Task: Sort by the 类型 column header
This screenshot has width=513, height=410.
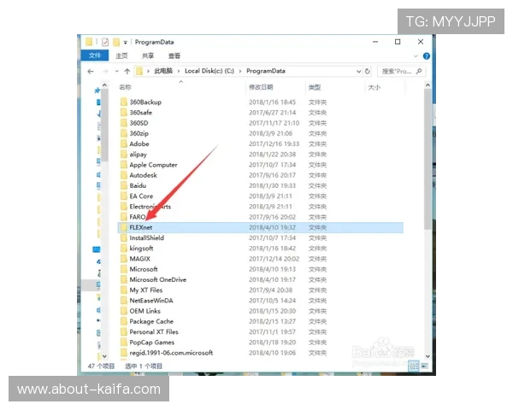Action: point(315,87)
